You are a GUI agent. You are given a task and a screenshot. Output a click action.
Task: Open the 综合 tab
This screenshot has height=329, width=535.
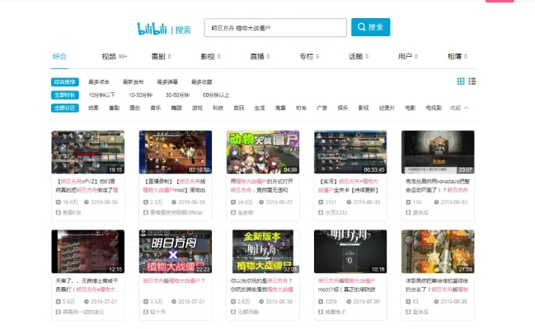tap(59, 57)
